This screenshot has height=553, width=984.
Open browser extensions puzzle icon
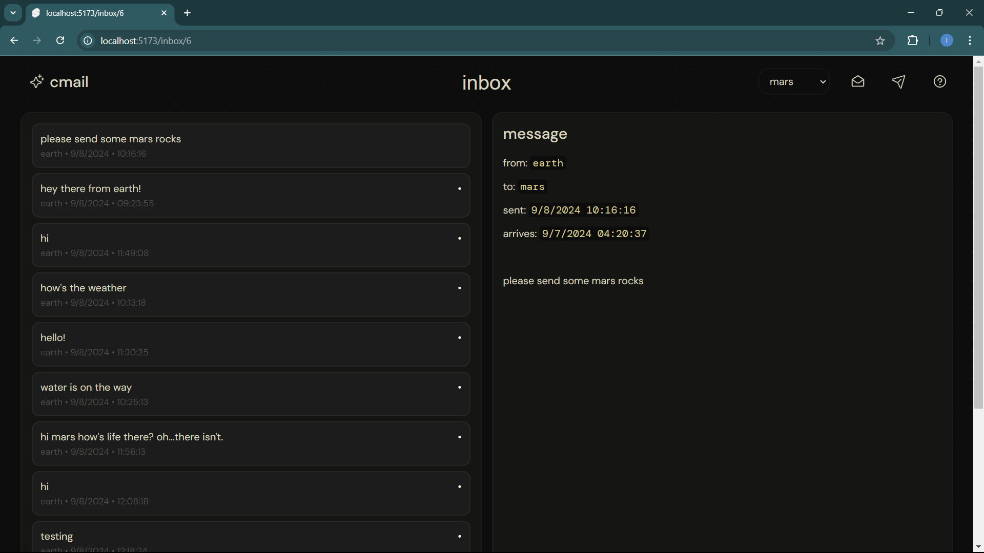[x=913, y=40]
